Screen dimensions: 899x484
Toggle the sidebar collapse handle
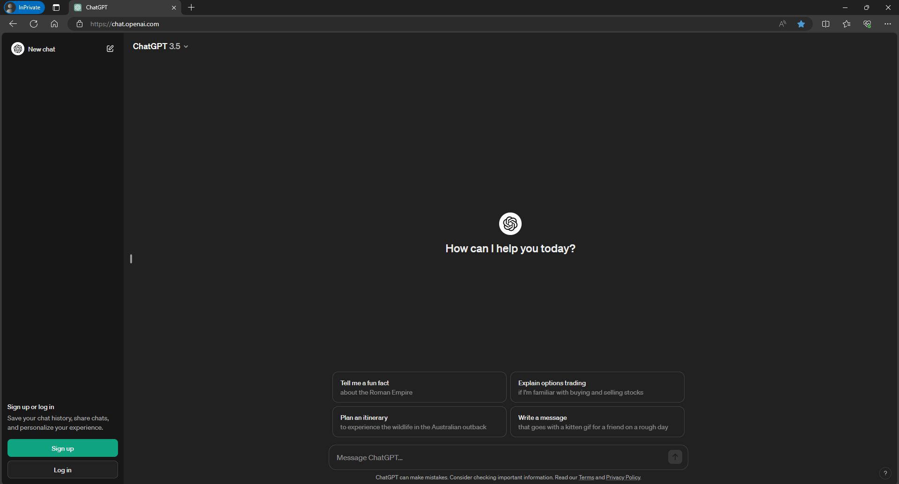(131, 259)
